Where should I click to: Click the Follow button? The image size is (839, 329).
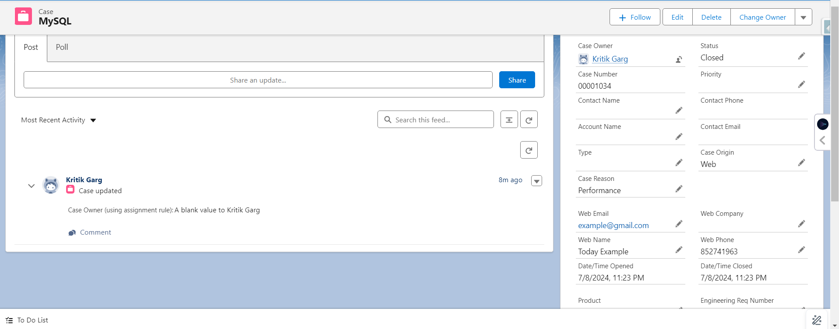point(635,17)
